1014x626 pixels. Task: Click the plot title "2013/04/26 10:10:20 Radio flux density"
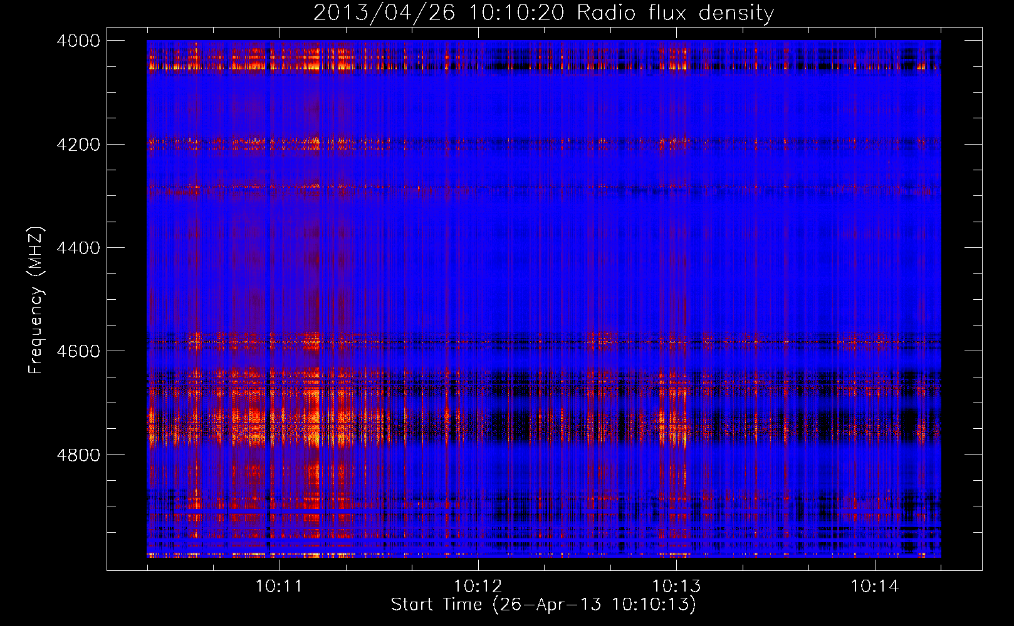pos(543,13)
